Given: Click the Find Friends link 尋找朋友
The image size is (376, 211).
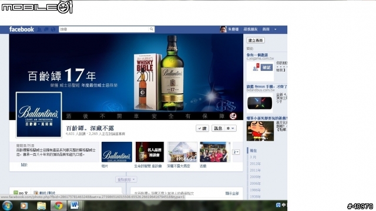Looking at the screenshot, I should pos(250,29).
